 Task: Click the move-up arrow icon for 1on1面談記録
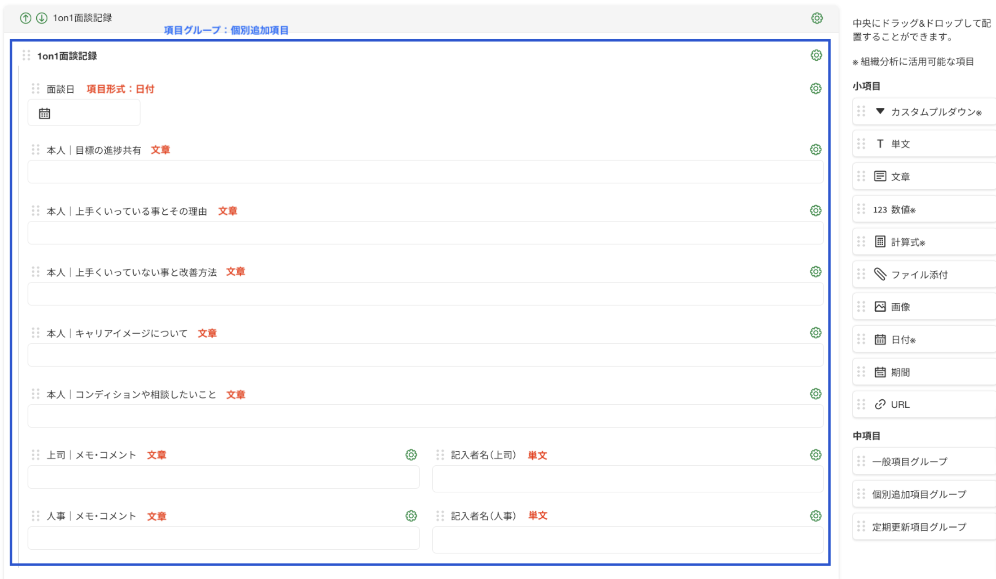click(x=25, y=18)
